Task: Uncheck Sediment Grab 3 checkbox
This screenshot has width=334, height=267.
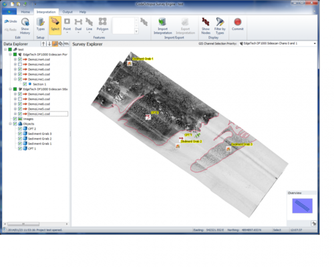Action: (x=20, y=133)
